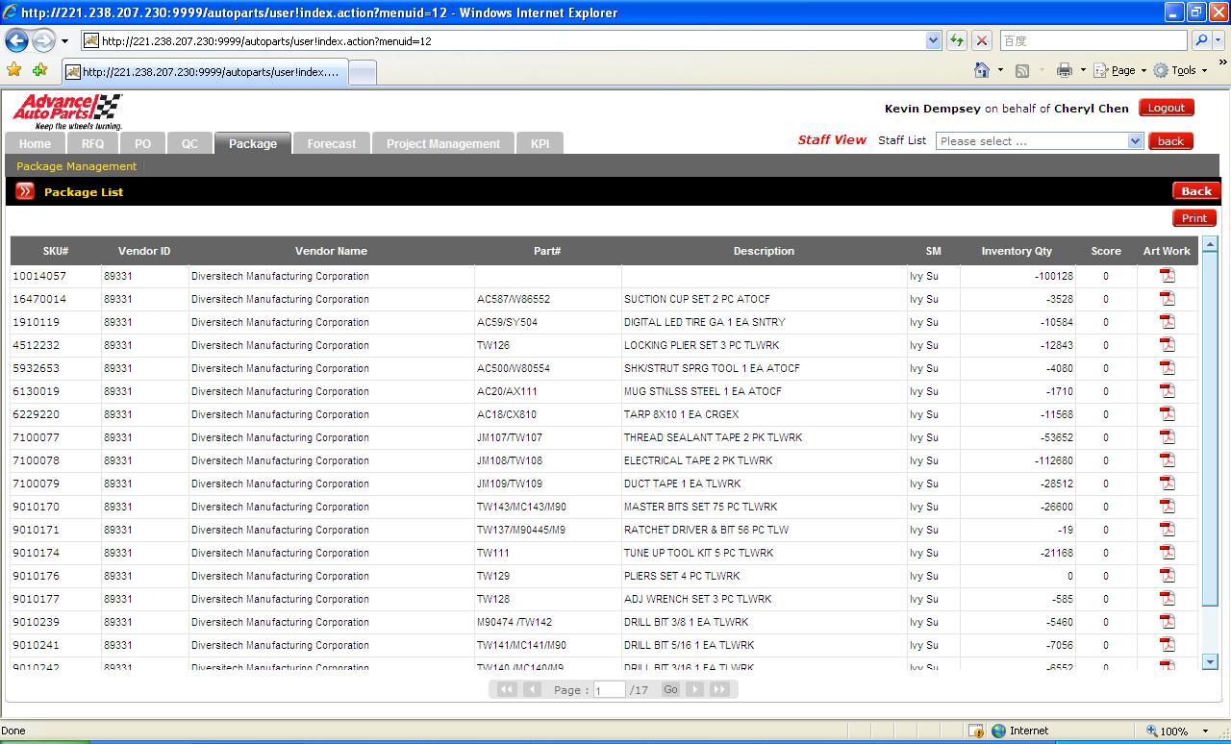Click the Advance Auto Parts logo

67,112
